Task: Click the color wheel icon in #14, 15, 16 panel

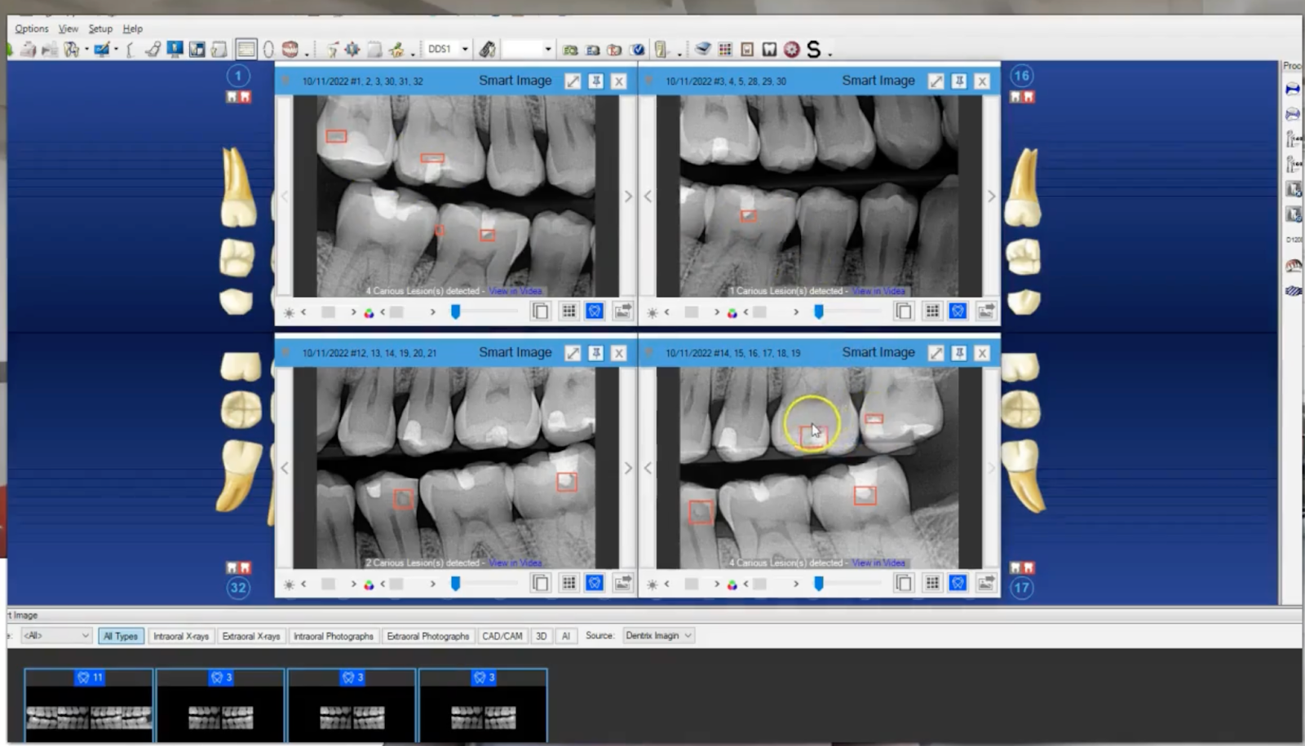Action: click(x=732, y=584)
